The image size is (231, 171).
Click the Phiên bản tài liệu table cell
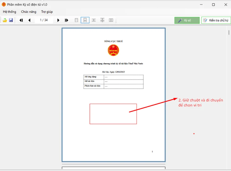point(94,86)
